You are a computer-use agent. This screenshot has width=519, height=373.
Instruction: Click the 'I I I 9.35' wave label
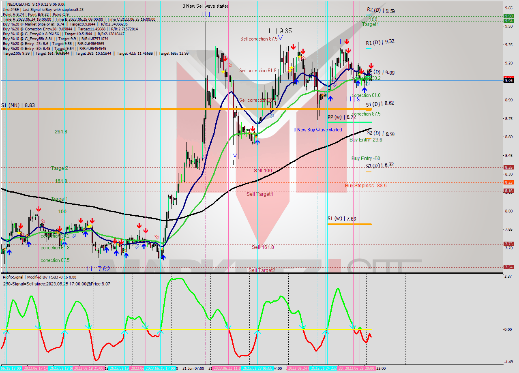point(280,31)
